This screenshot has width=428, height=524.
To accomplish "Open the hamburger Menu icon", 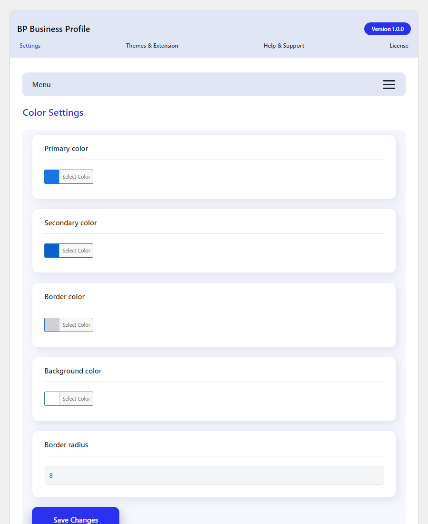I will (x=389, y=84).
